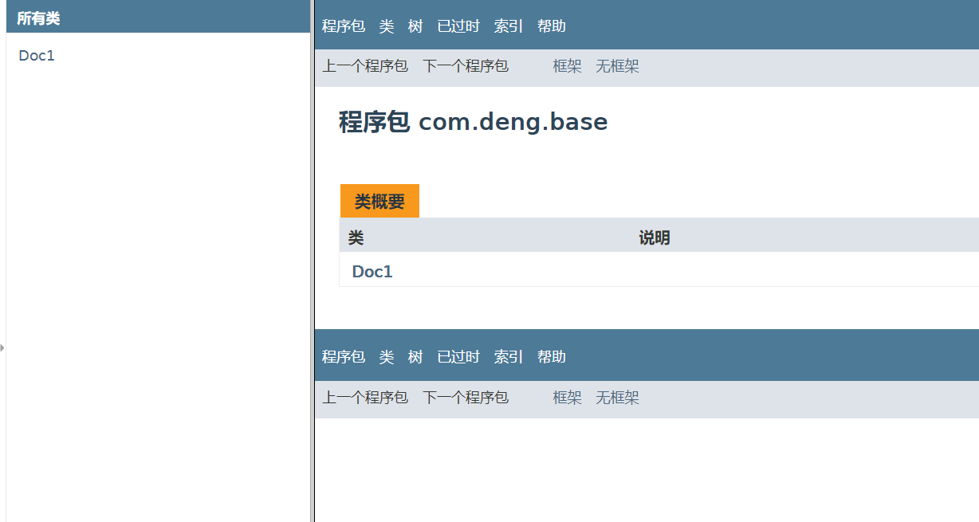This screenshot has width=979, height=522.
Task: Click 树 in the top navigation bar
Action: point(415,26)
